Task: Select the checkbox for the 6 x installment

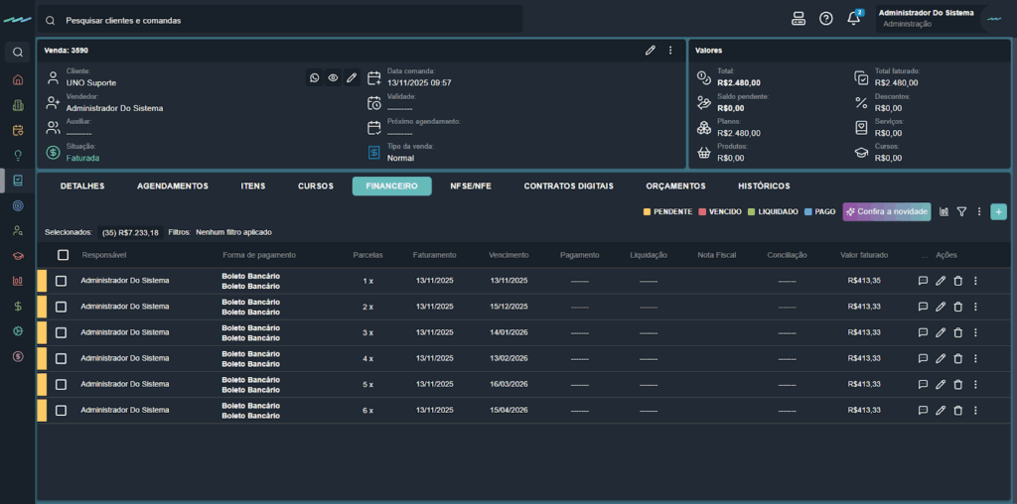Action: tap(61, 410)
